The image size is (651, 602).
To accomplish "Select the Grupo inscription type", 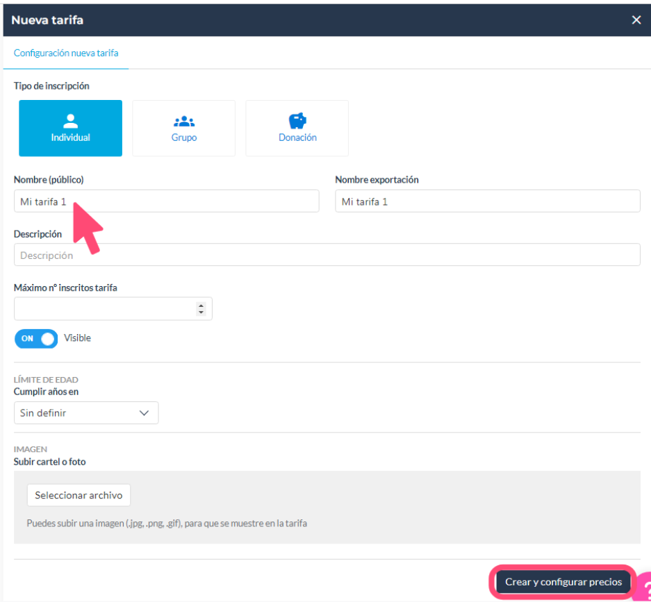I will coord(184,128).
